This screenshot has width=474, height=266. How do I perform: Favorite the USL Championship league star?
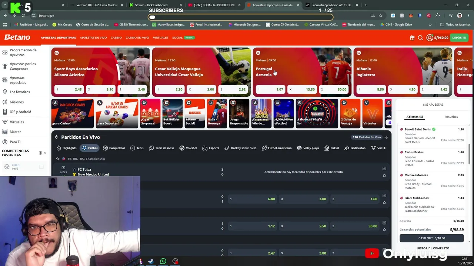click(58, 159)
